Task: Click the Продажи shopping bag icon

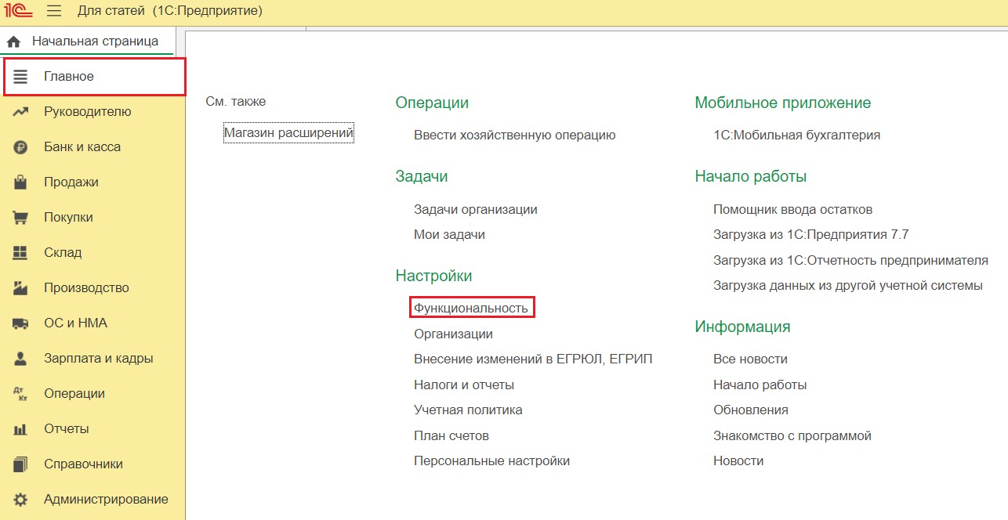Action: 20,182
